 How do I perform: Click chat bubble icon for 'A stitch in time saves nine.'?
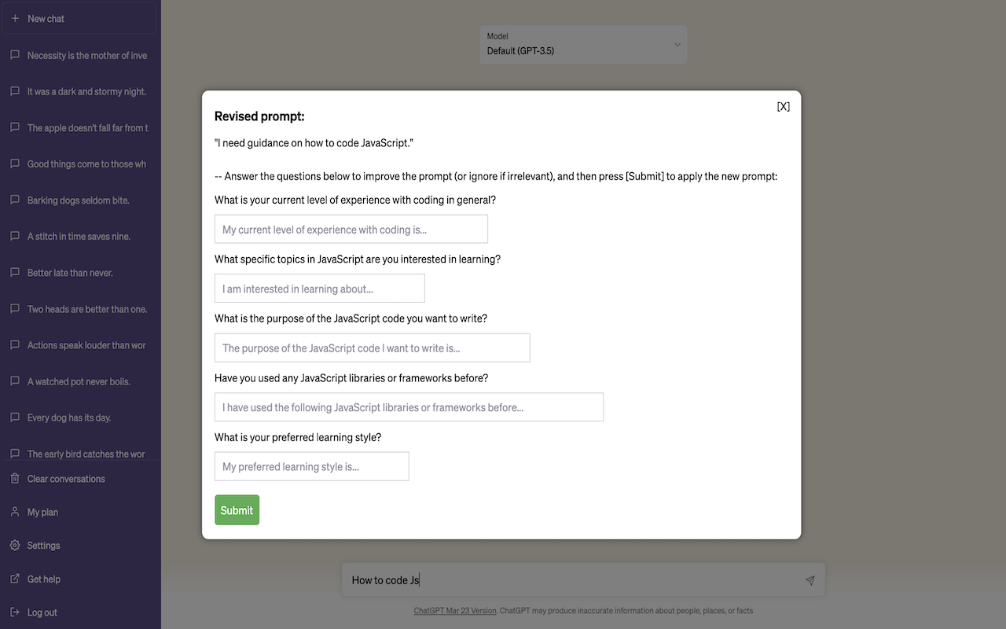tap(14, 236)
